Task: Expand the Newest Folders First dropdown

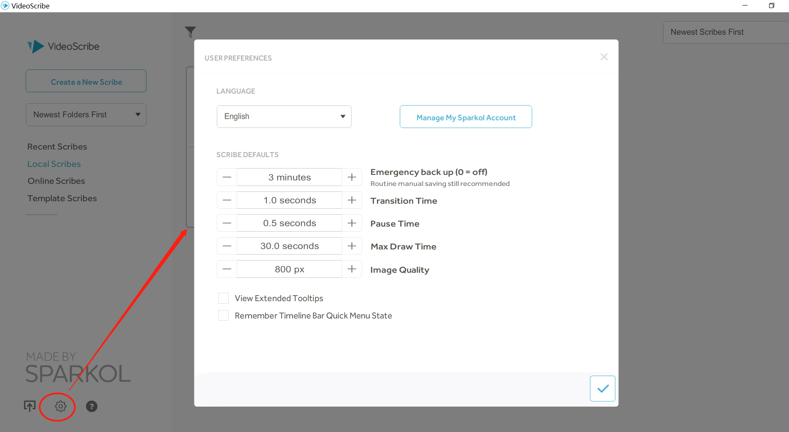Action: [x=86, y=115]
